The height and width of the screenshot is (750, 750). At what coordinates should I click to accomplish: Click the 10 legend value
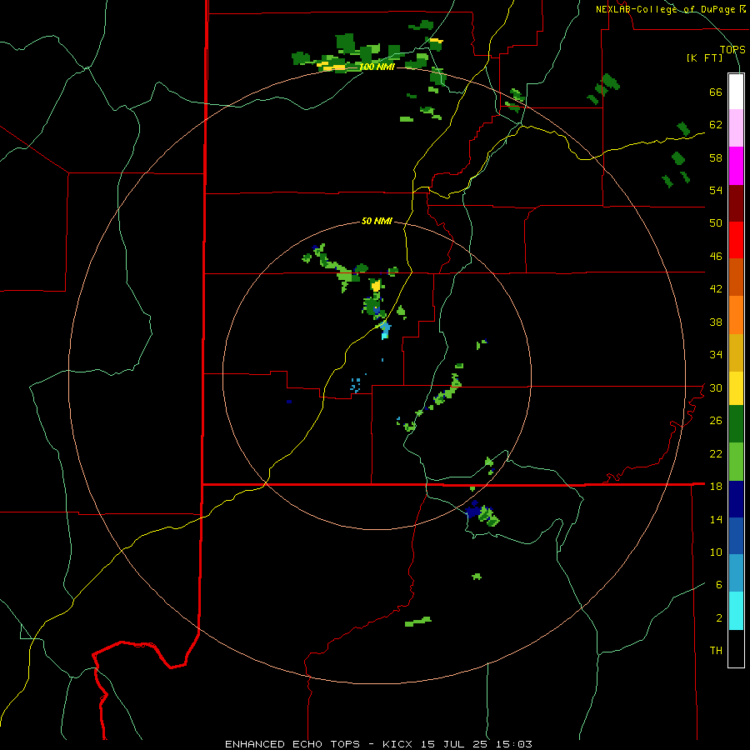click(716, 552)
